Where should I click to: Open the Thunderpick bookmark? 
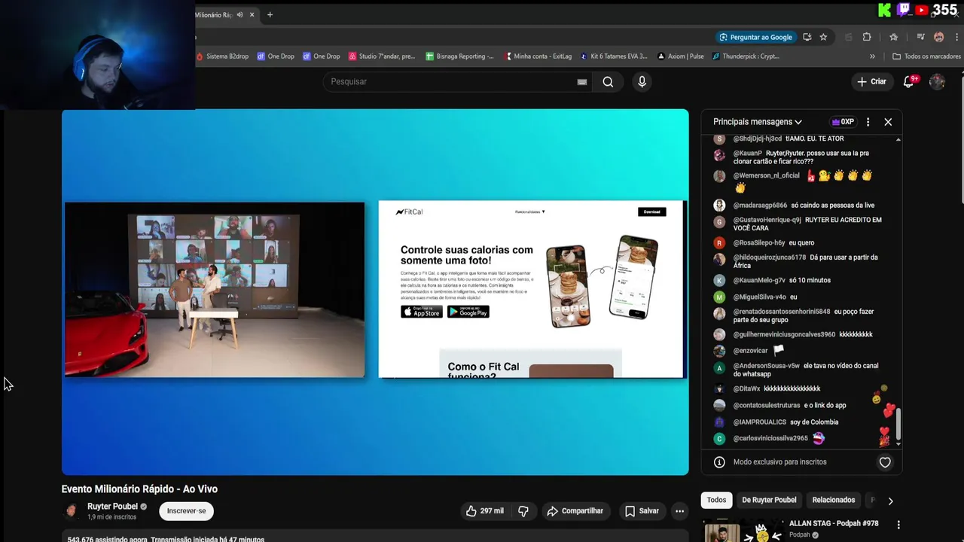(746, 56)
